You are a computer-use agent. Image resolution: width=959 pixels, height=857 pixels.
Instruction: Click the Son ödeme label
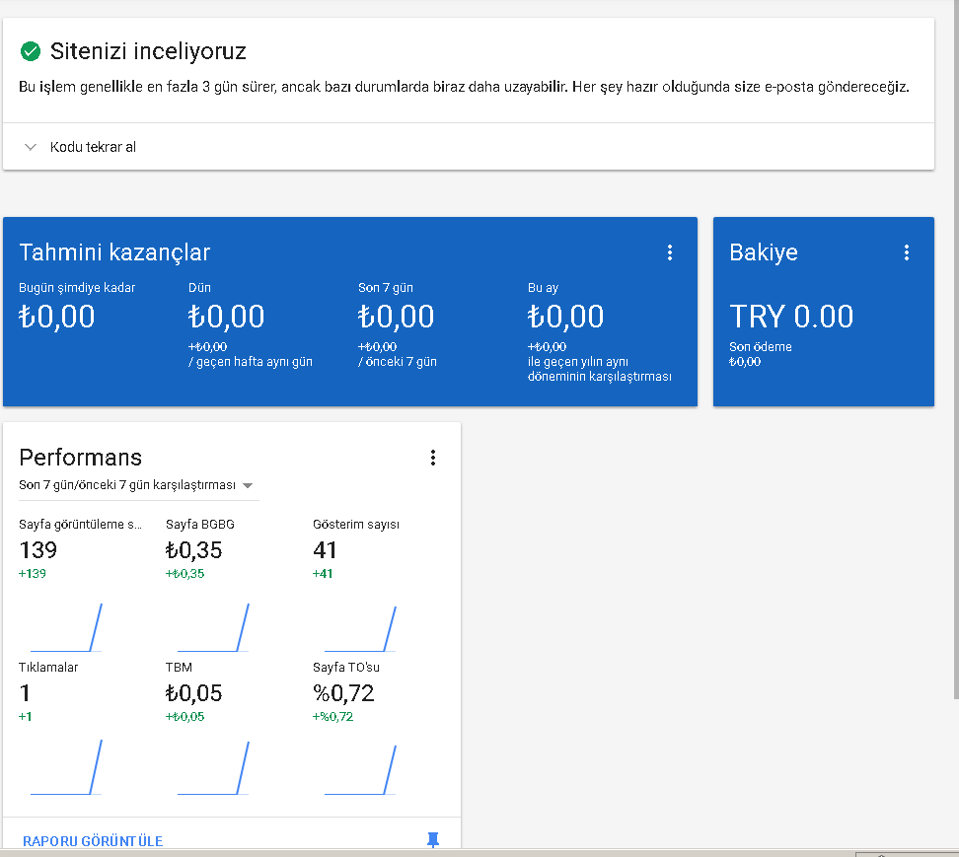pyautogui.click(x=761, y=346)
